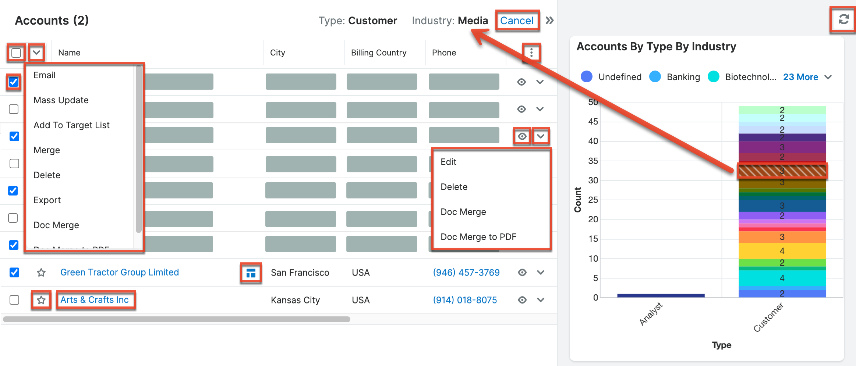Open the column options kebab menu
The height and width of the screenshot is (366, 856).
(x=531, y=53)
